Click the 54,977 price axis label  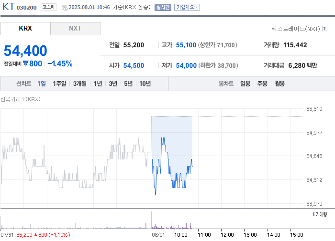coord(314,133)
